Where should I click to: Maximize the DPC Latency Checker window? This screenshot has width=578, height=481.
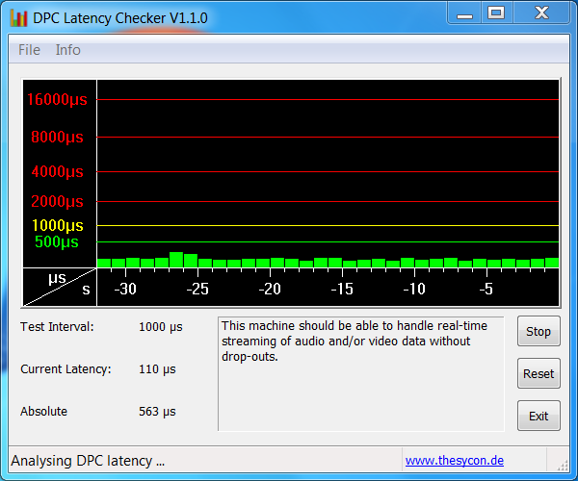click(496, 13)
